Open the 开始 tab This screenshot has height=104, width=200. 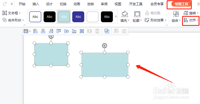click(x=22, y=4)
